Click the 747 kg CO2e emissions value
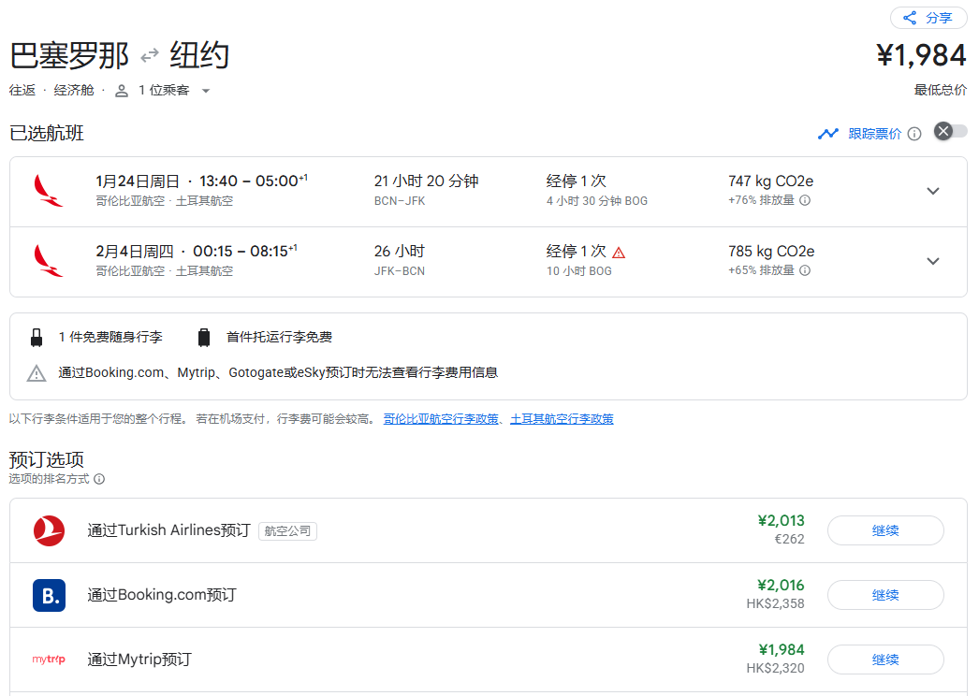This screenshot has height=696, width=979. [771, 181]
